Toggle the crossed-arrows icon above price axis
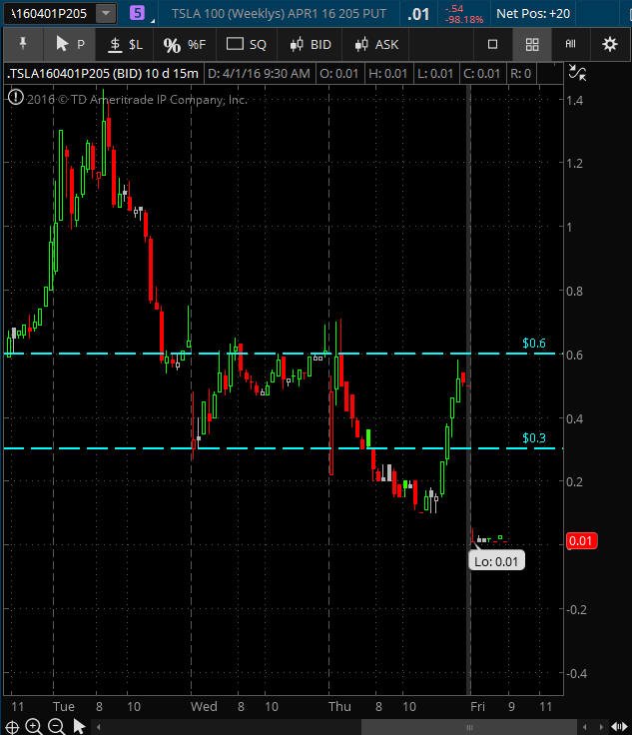 [x=577, y=73]
